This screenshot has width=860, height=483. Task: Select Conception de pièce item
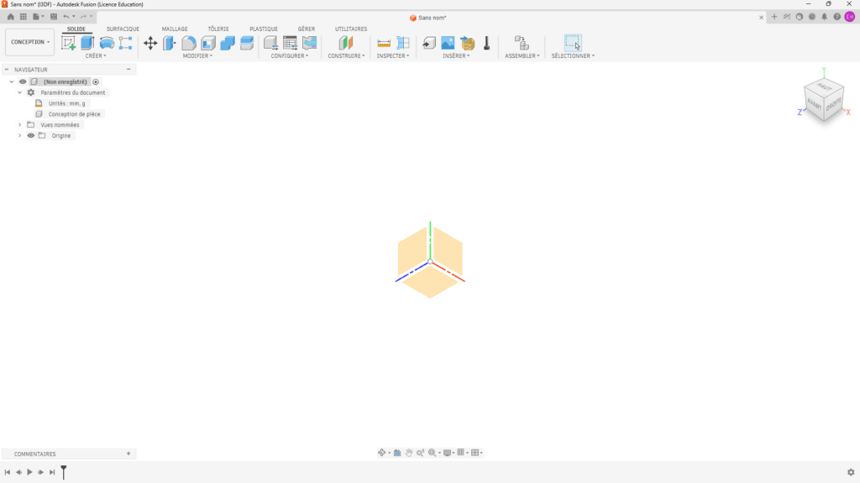[74, 114]
